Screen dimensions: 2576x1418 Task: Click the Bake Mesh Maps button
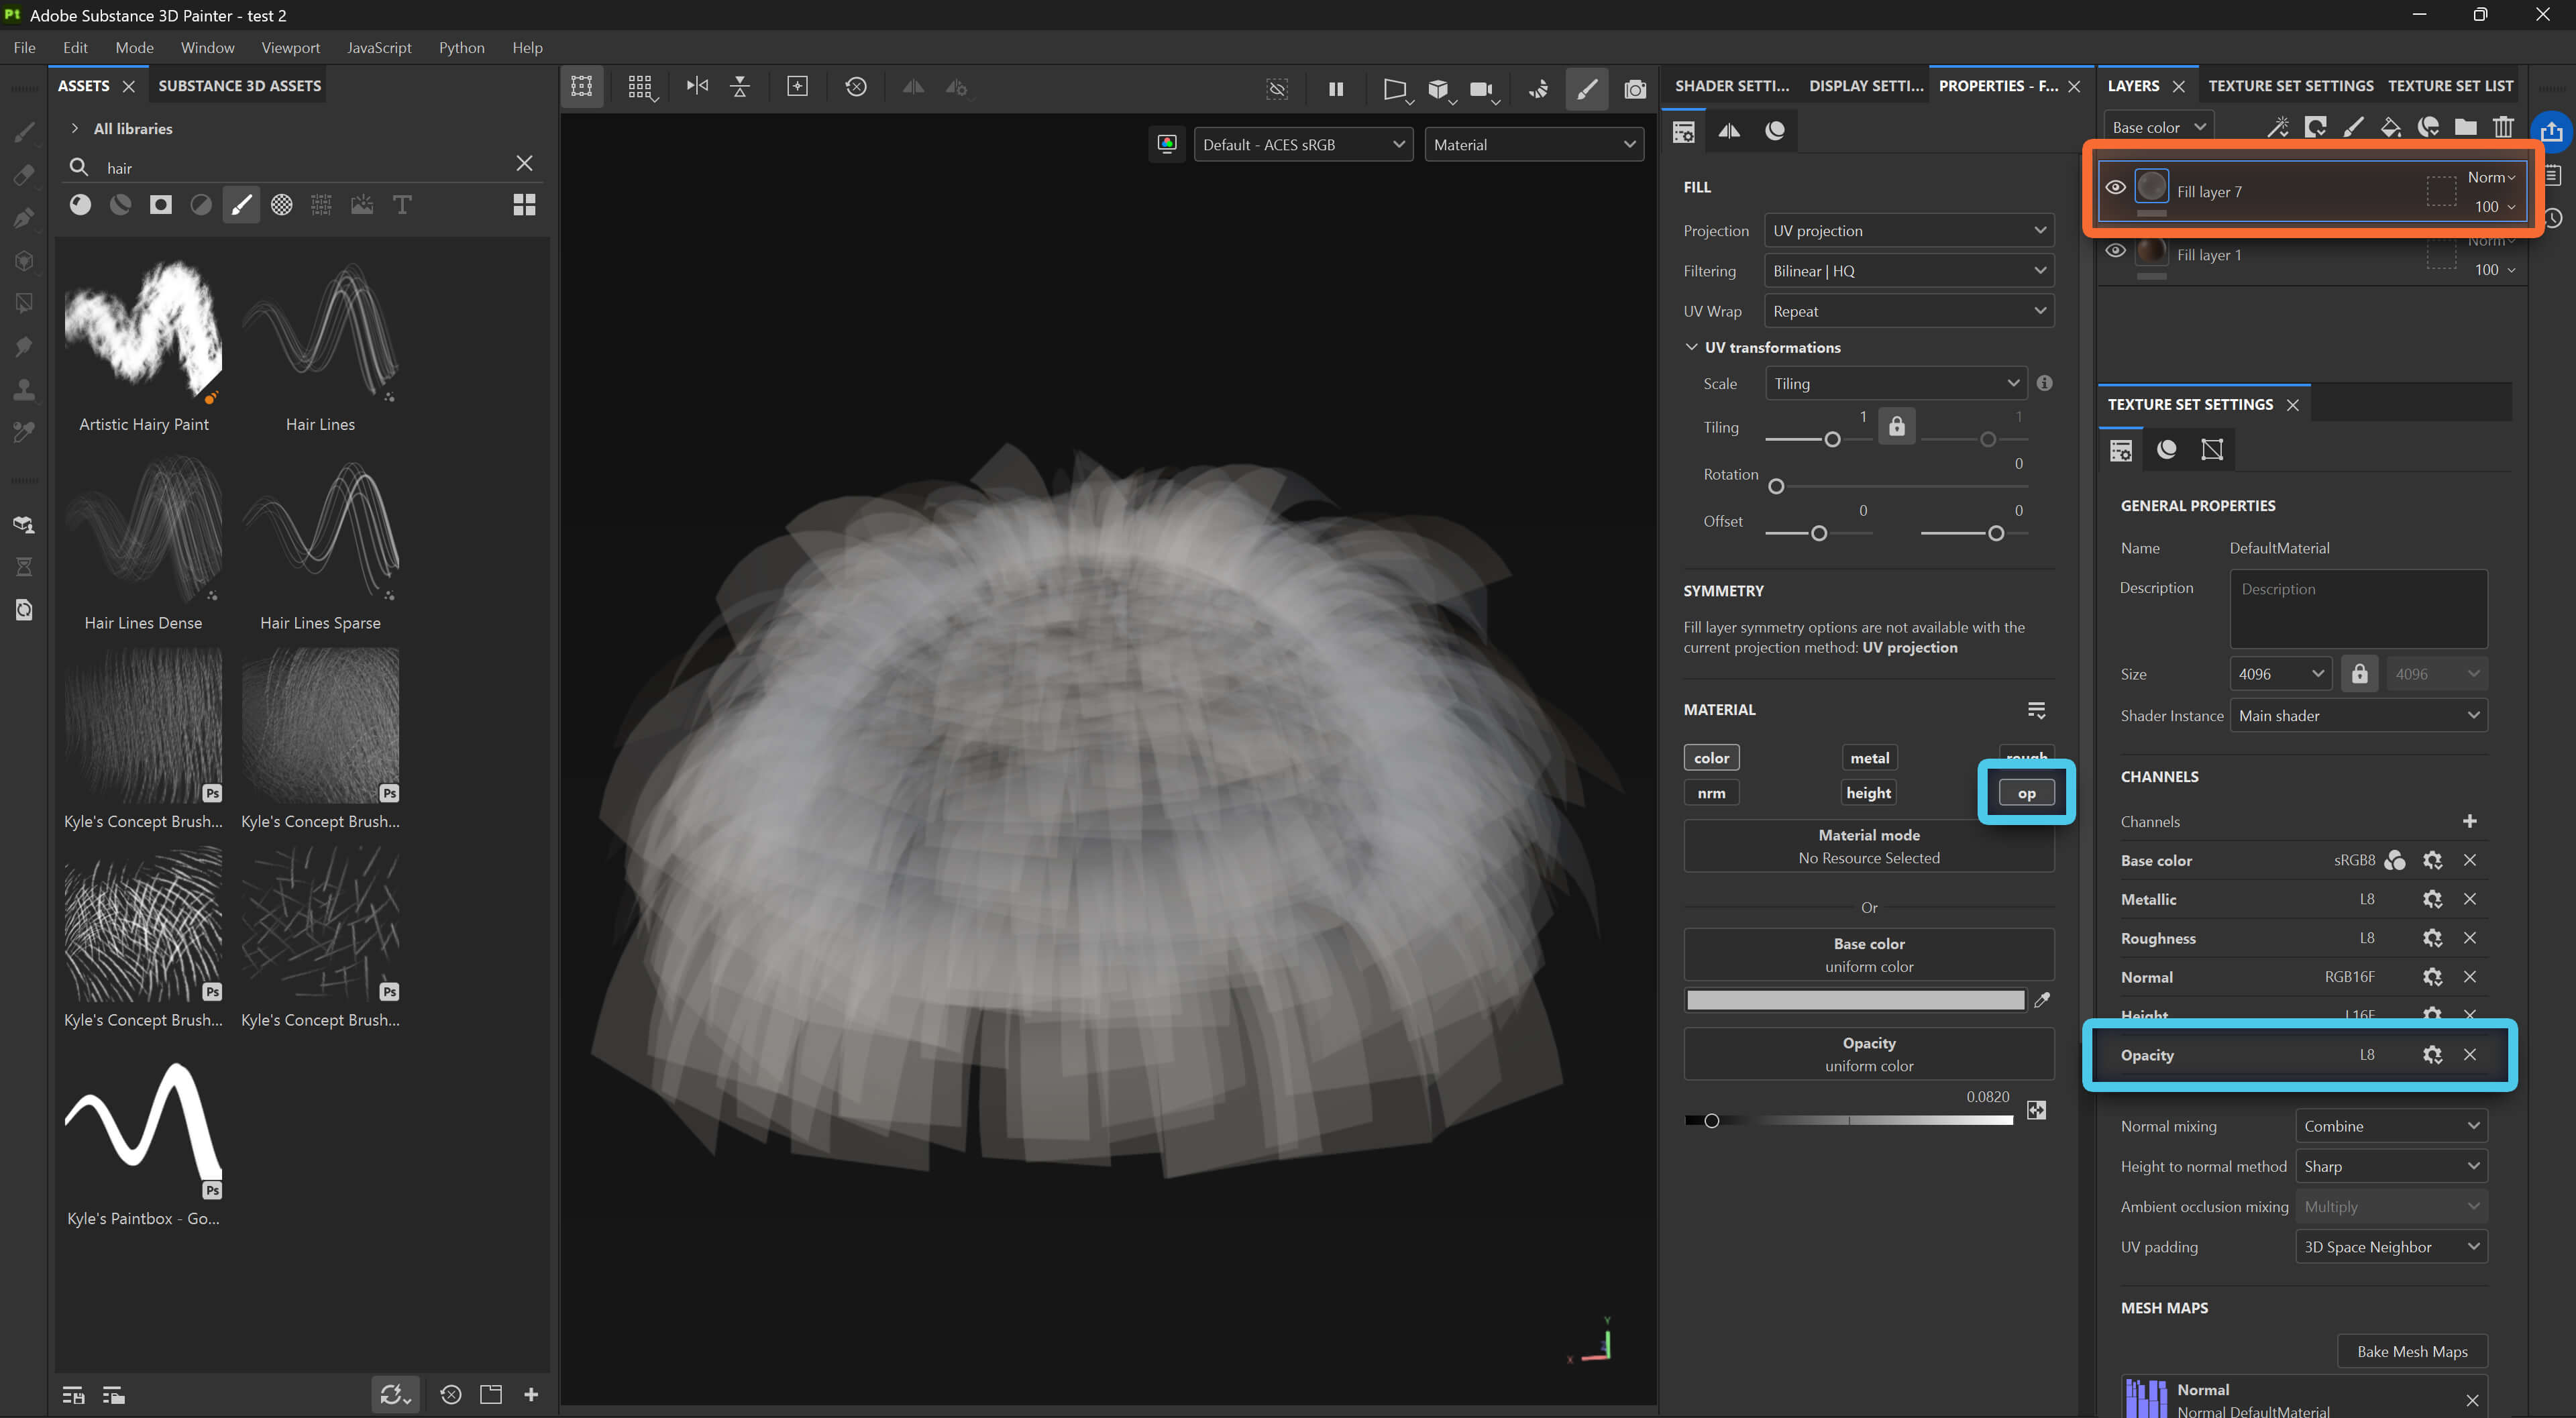(x=2412, y=1351)
